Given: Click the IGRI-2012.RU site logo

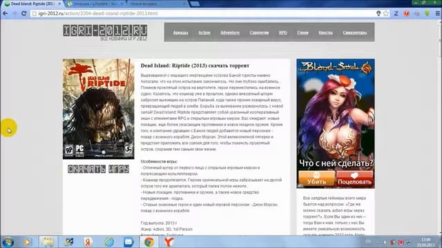Looking at the screenshot, I should tap(105, 32).
